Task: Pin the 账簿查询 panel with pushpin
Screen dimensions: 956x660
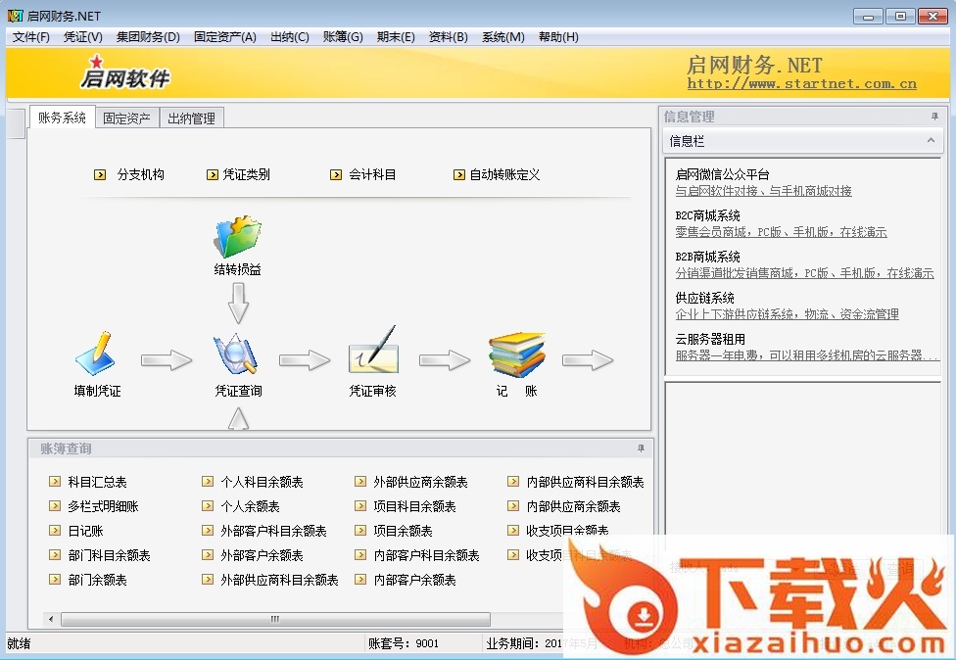Action: tap(641, 448)
